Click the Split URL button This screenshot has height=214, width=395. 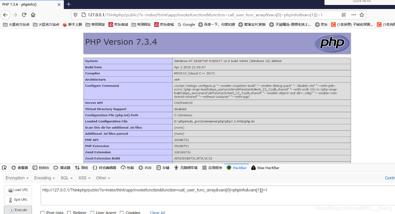pyautogui.click(x=18, y=200)
